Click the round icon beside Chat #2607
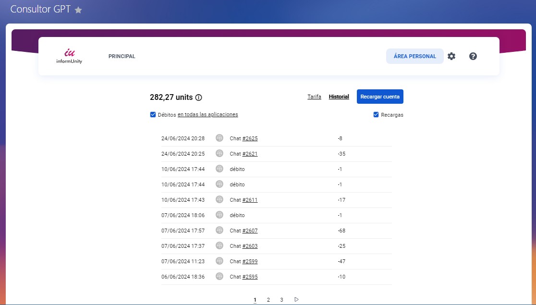This screenshot has height=305, width=536. pos(219,231)
